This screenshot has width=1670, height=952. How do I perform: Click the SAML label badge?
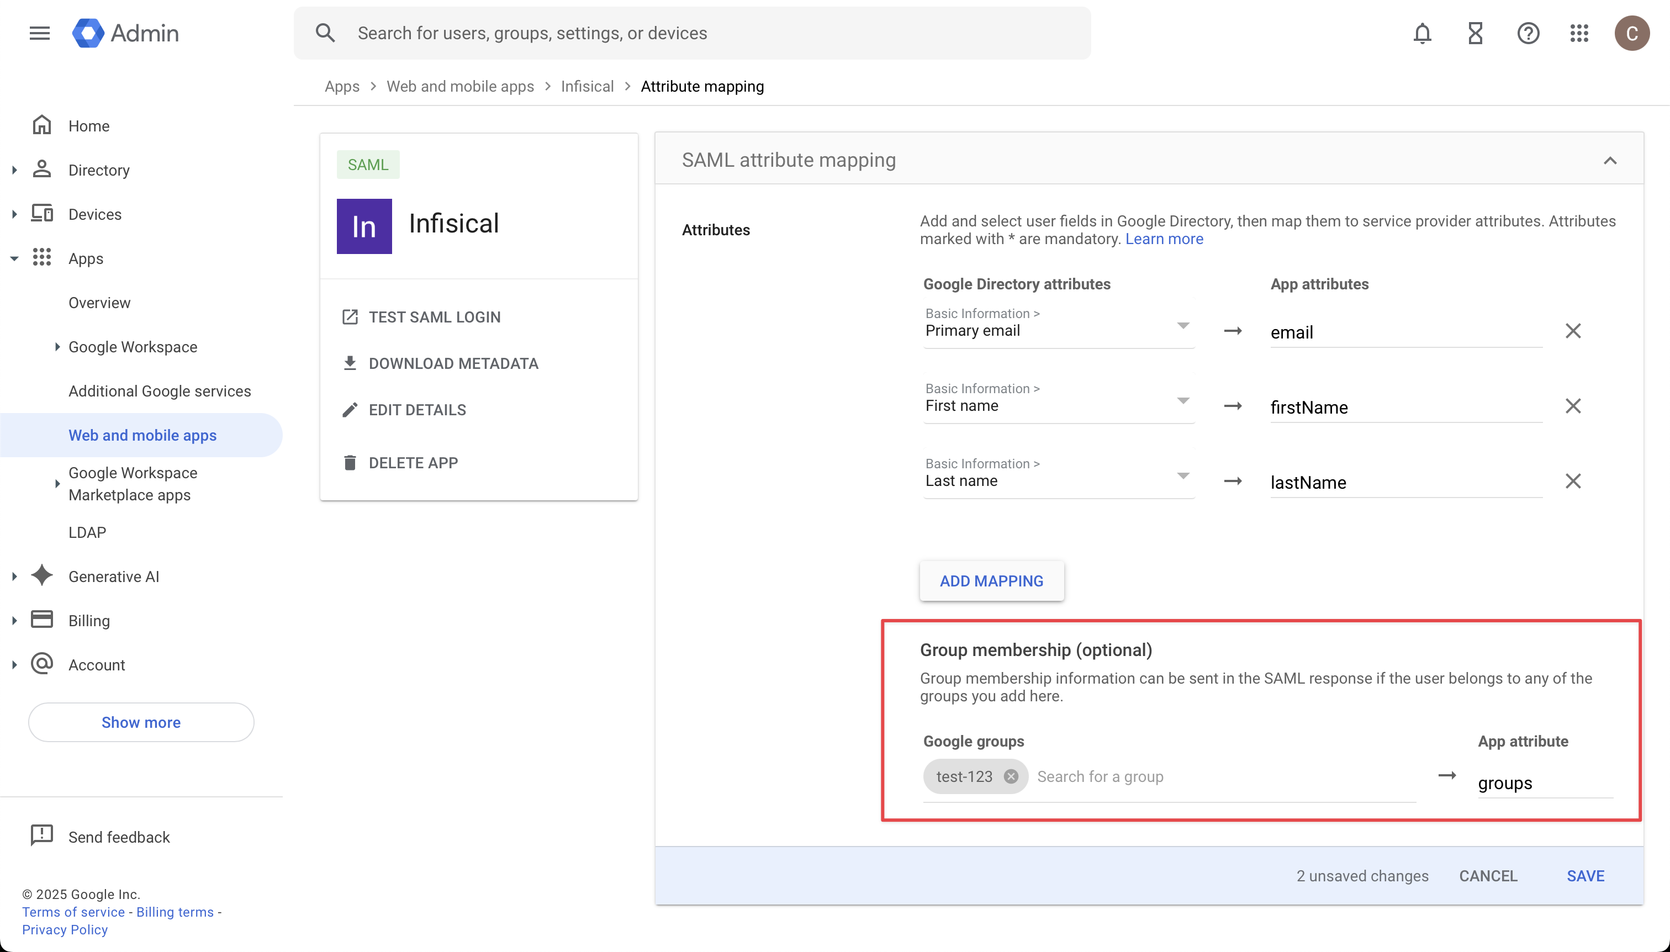(367, 165)
